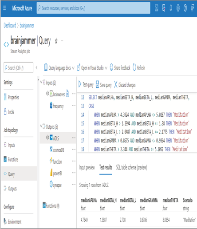Open in Visual Studio
197x229 pixels.
90,68
